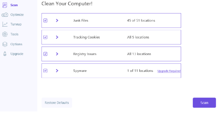
Task: Expand the Registry Issues chevron
Action: pos(57,54)
